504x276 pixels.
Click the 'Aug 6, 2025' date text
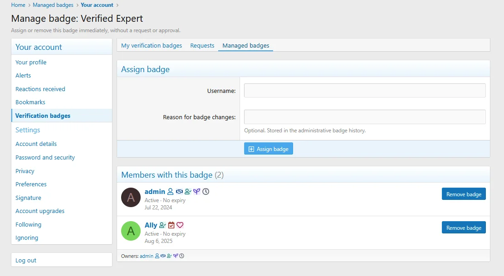tap(158, 241)
